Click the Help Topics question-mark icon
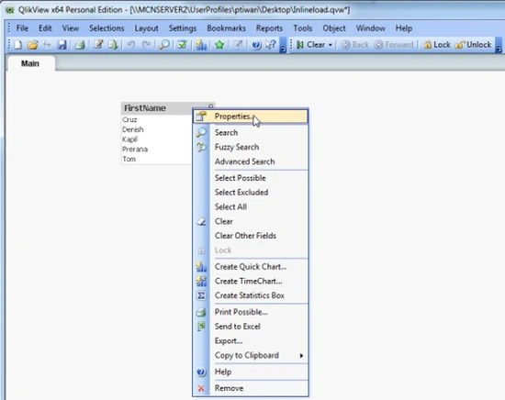The height and width of the screenshot is (400, 505). (256, 45)
